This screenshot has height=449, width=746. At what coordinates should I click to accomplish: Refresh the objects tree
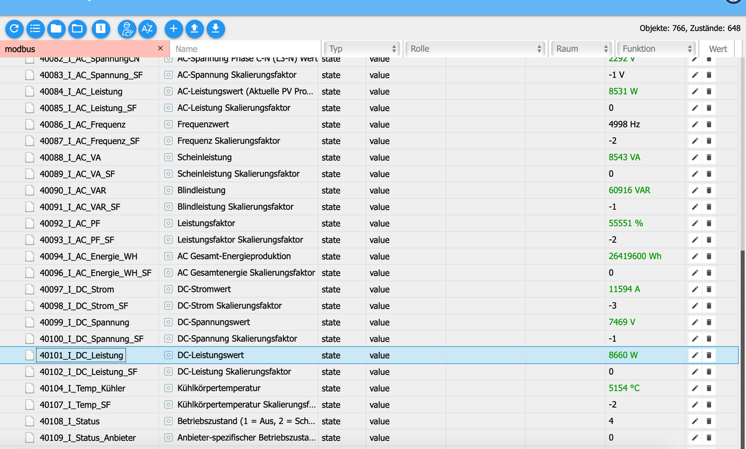point(14,28)
